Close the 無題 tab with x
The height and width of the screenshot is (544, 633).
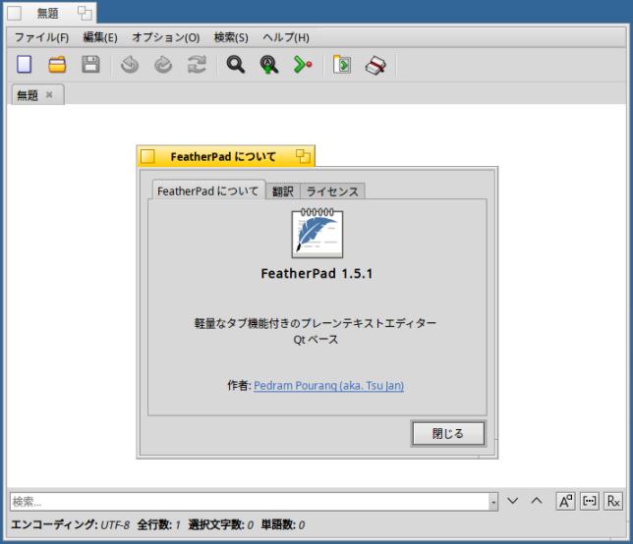tap(49, 95)
